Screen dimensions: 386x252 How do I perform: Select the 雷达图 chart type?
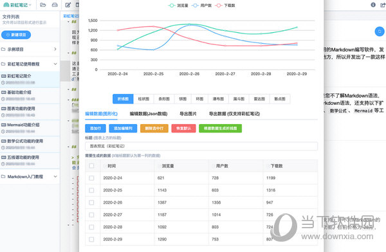coord(259,99)
